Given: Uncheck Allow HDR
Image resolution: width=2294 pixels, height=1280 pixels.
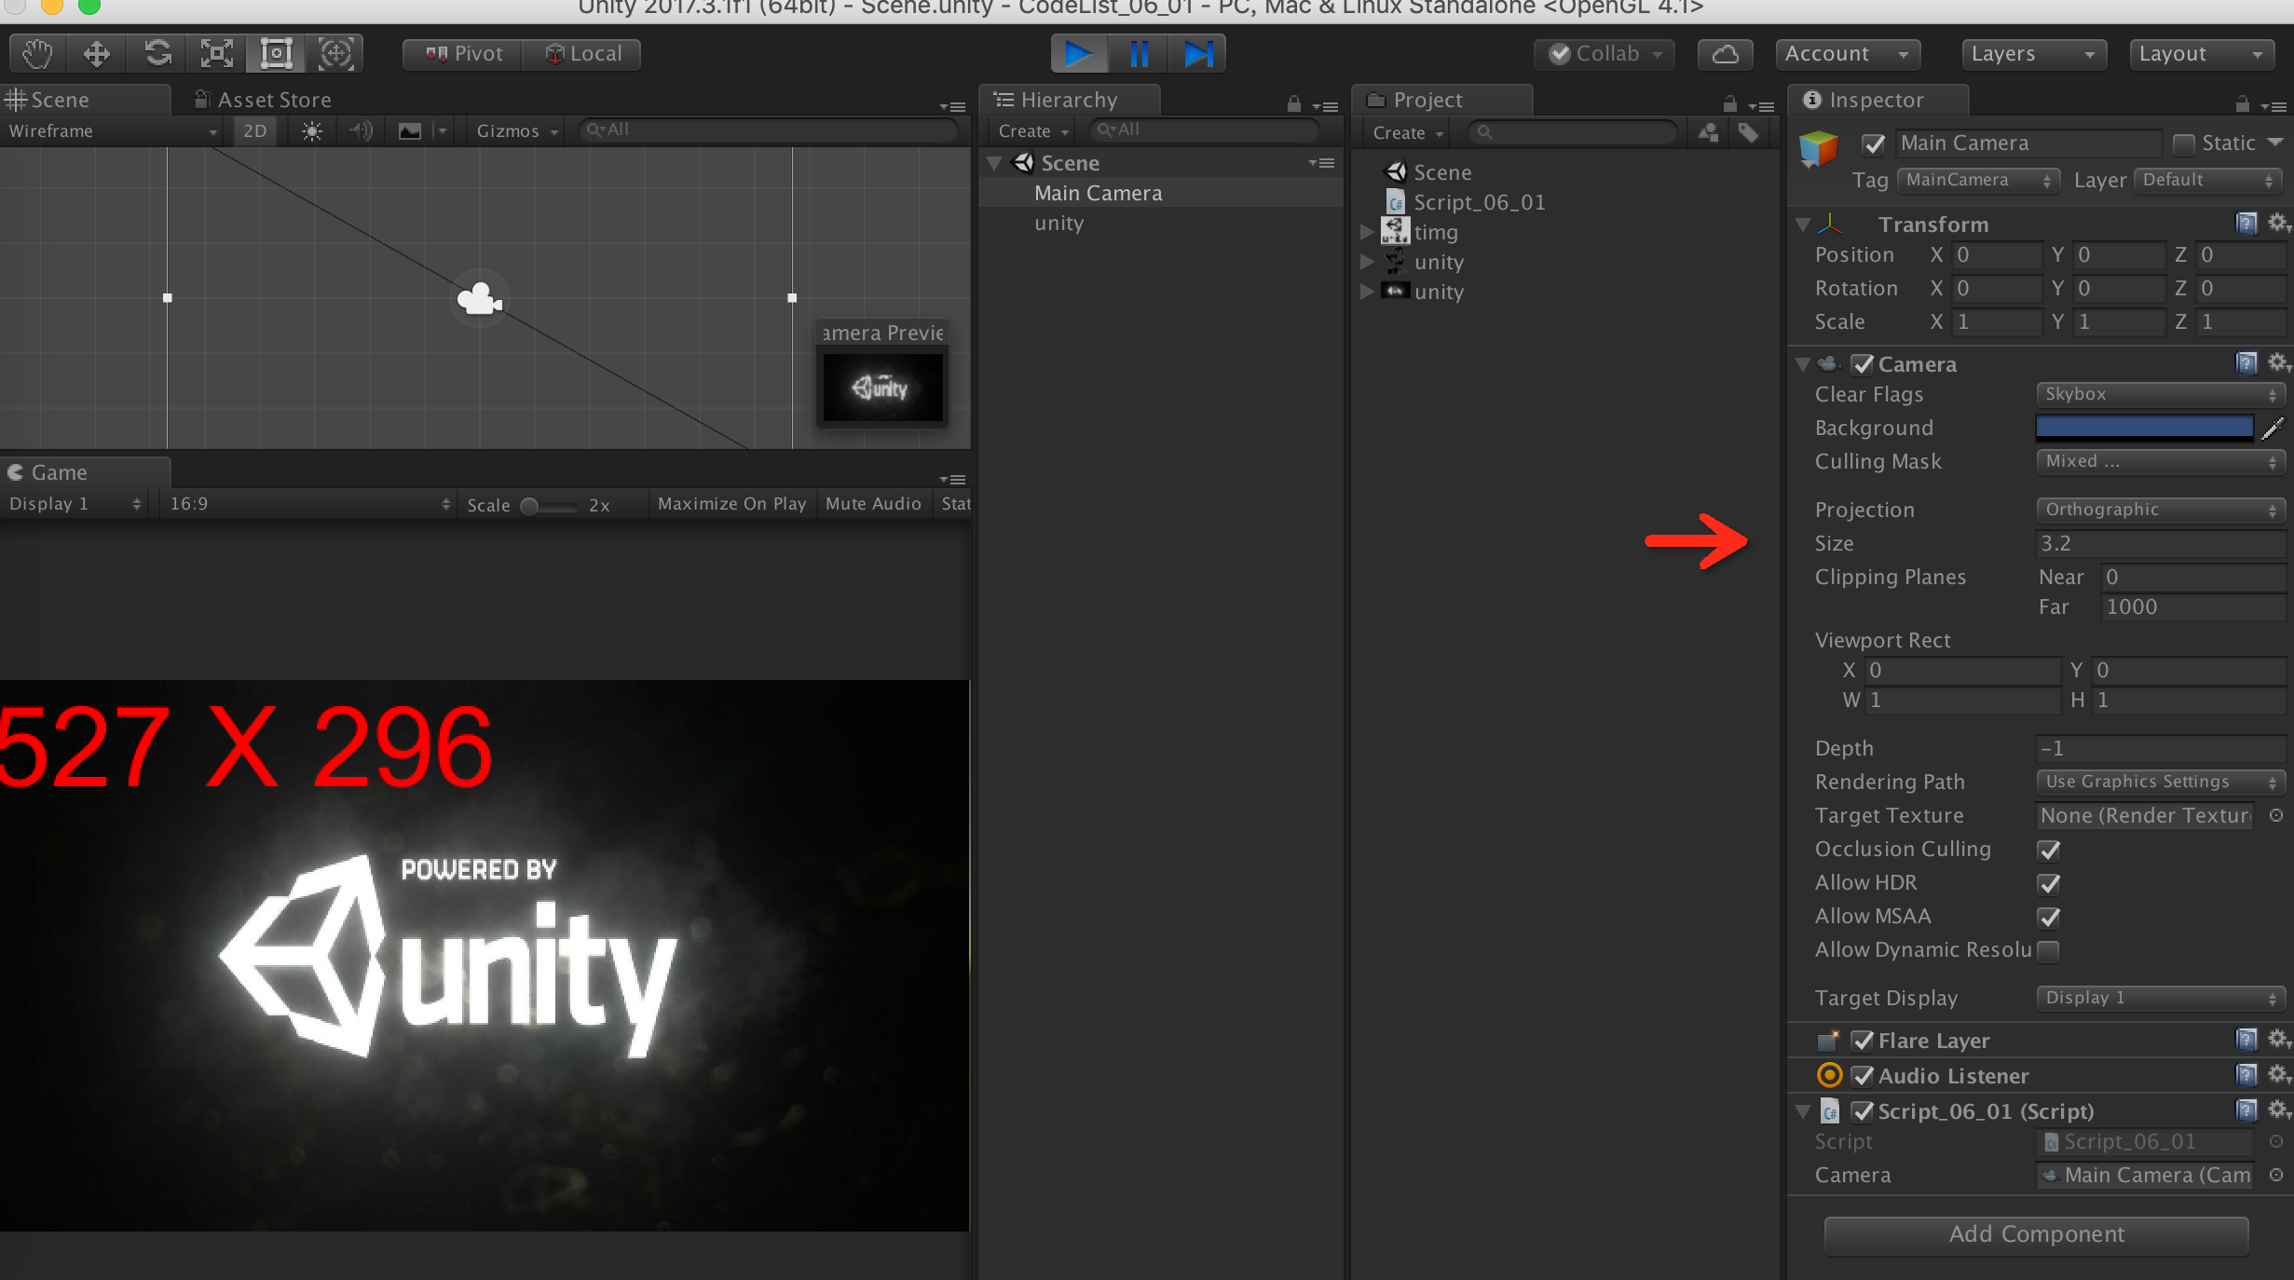Looking at the screenshot, I should tap(2049, 884).
